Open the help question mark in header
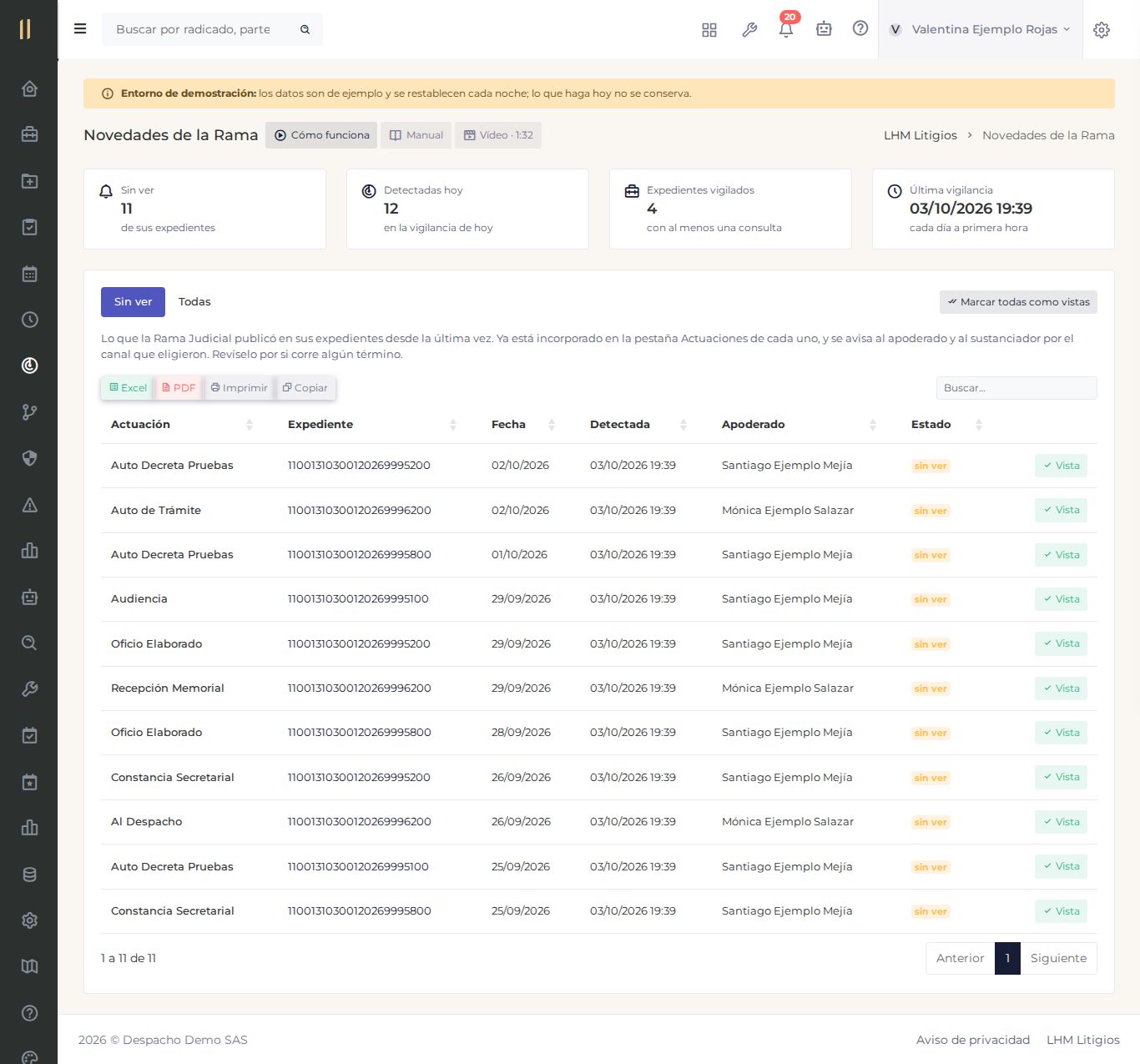1140x1064 pixels. click(x=860, y=28)
